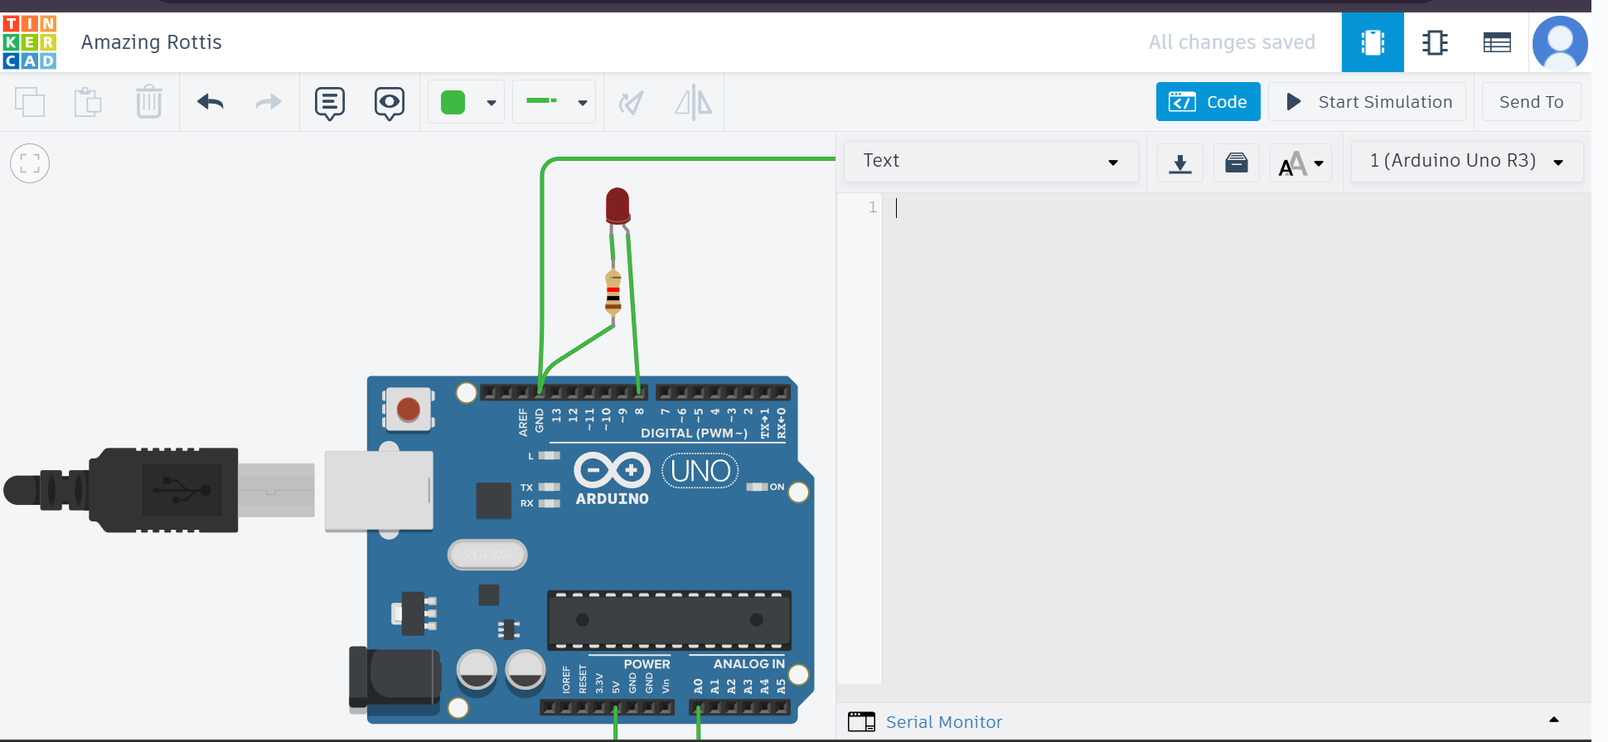Open the Text edit mode dropdown
1608x742 pixels.
pos(991,161)
